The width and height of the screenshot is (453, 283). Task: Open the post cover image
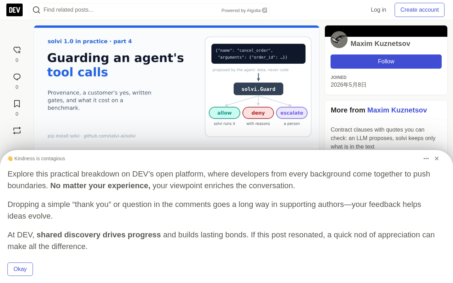[177, 88]
